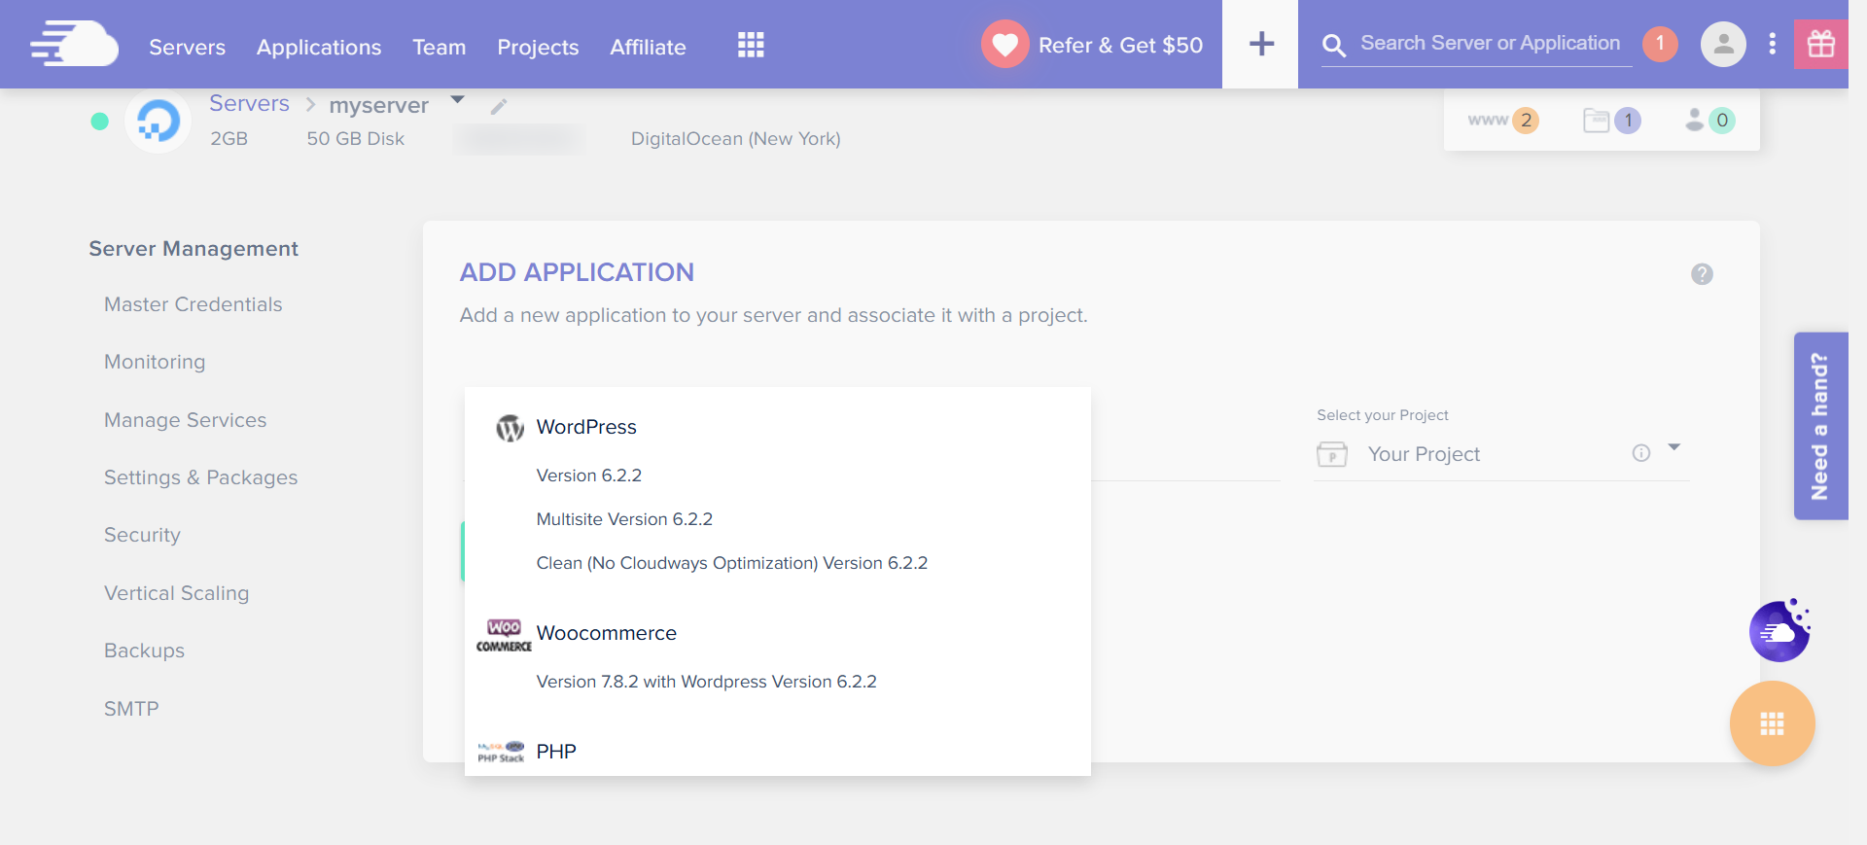The height and width of the screenshot is (845, 1867).
Task: Click the myserver name text
Action: (x=378, y=105)
